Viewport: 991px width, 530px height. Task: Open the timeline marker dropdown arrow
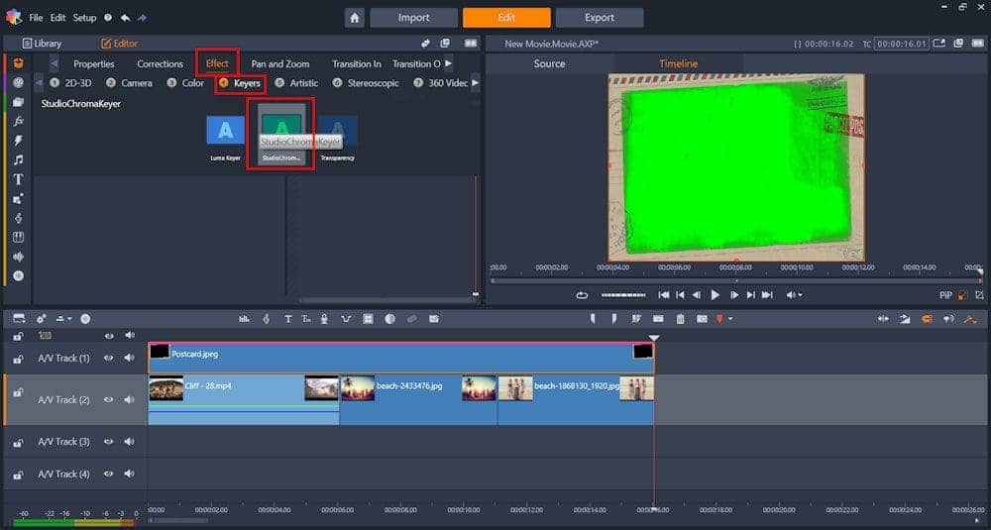(731, 319)
